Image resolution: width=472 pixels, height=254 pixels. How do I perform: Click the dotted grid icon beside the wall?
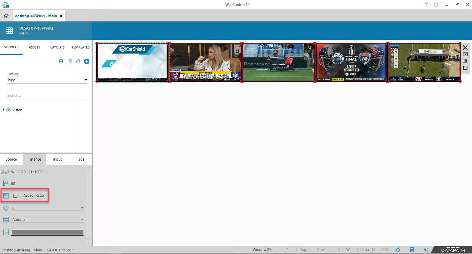click(x=465, y=61)
